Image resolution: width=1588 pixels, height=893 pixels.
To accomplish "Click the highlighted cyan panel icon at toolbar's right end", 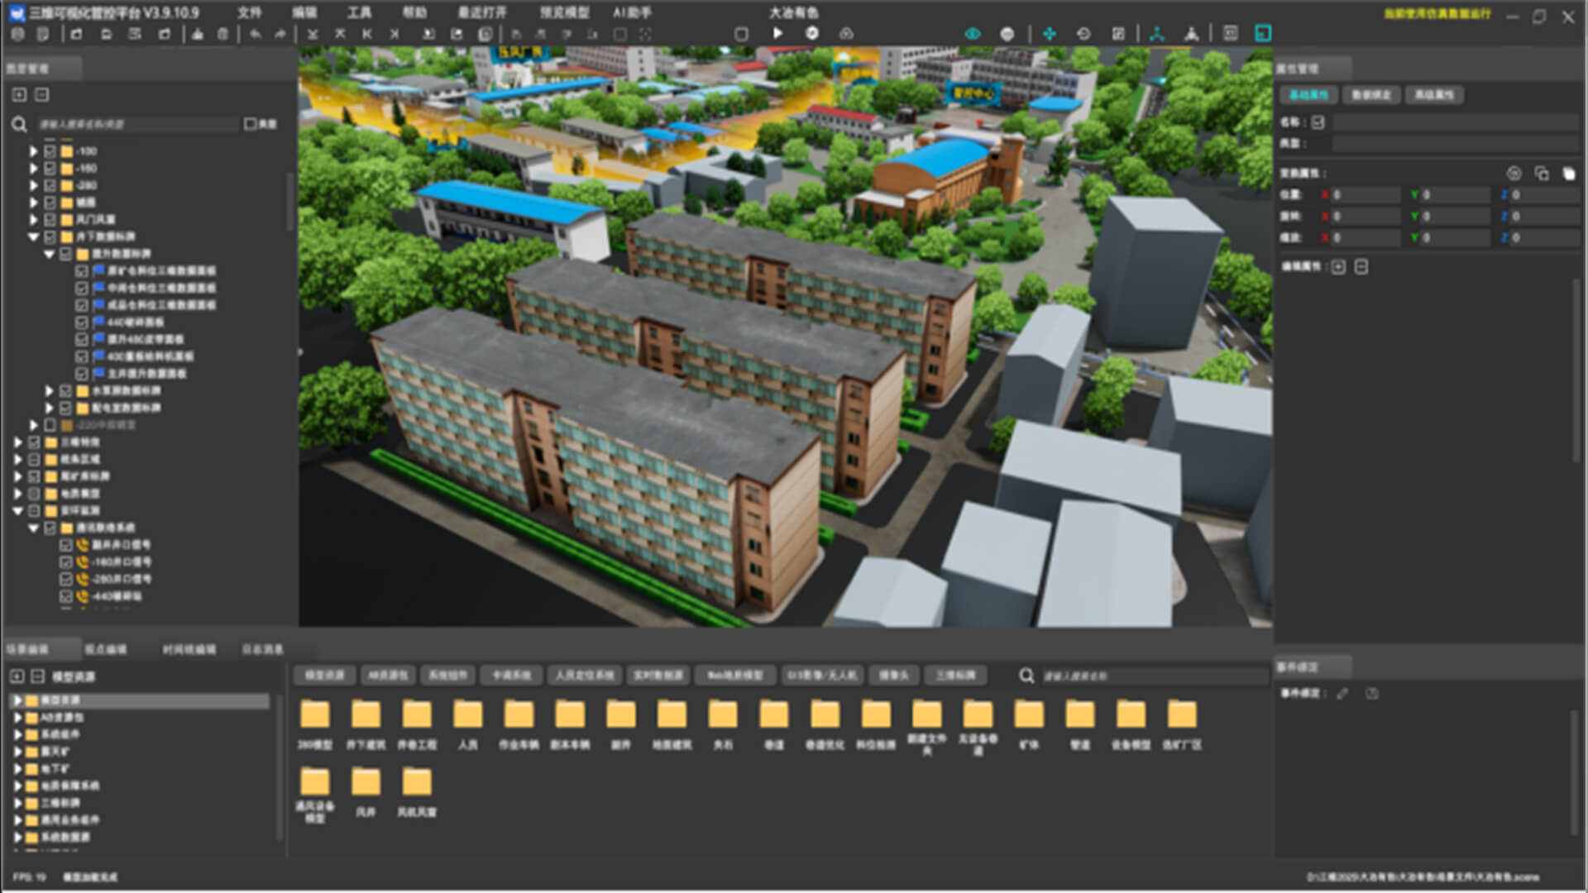I will pyautogui.click(x=1263, y=33).
